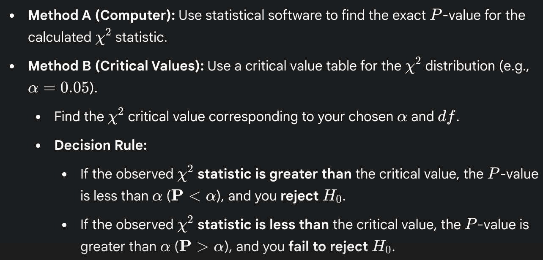Click the bullet point beside Method A
The image size is (543, 260).
click(x=14, y=16)
